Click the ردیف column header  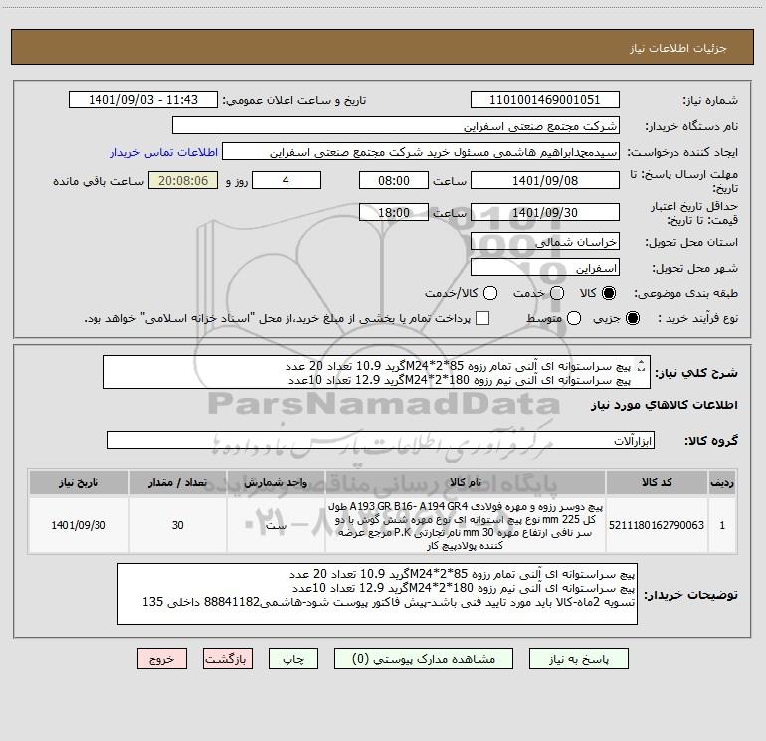[x=722, y=482]
